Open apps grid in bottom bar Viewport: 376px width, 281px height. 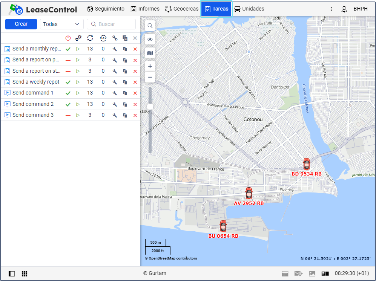pos(25,274)
